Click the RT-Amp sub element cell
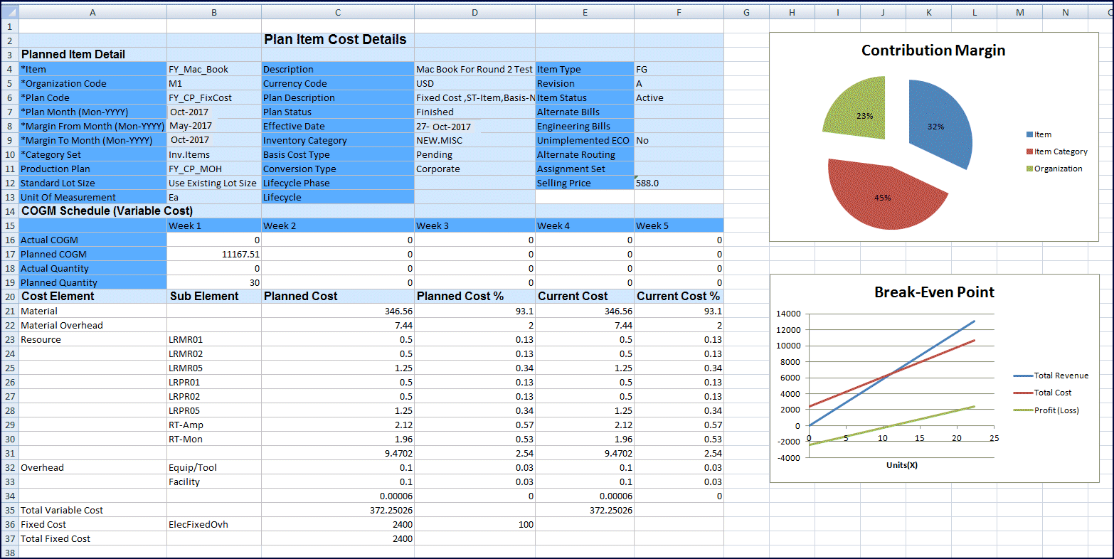This screenshot has width=1114, height=559. [x=214, y=425]
